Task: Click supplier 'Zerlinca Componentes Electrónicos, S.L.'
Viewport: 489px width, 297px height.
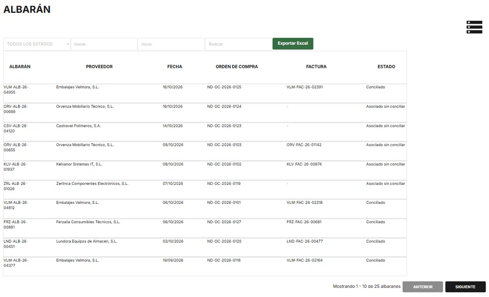Action: point(92,184)
